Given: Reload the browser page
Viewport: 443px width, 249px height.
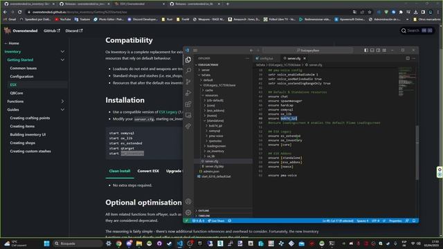Looking at the screenshot, I should coord(19,12).
